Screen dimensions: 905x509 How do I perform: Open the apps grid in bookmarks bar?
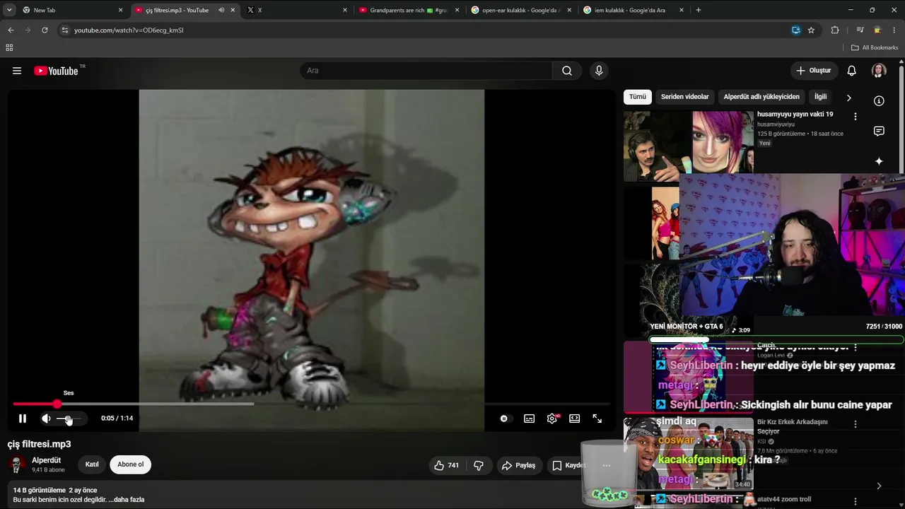[x=9, y=47]
